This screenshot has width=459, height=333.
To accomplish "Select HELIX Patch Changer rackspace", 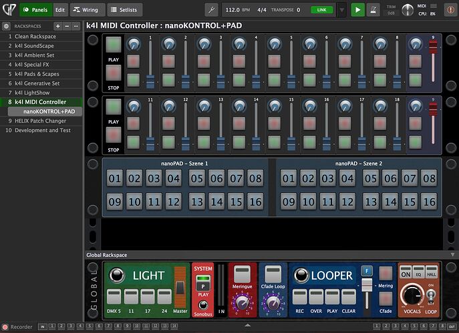I will (x=41, y=121).
